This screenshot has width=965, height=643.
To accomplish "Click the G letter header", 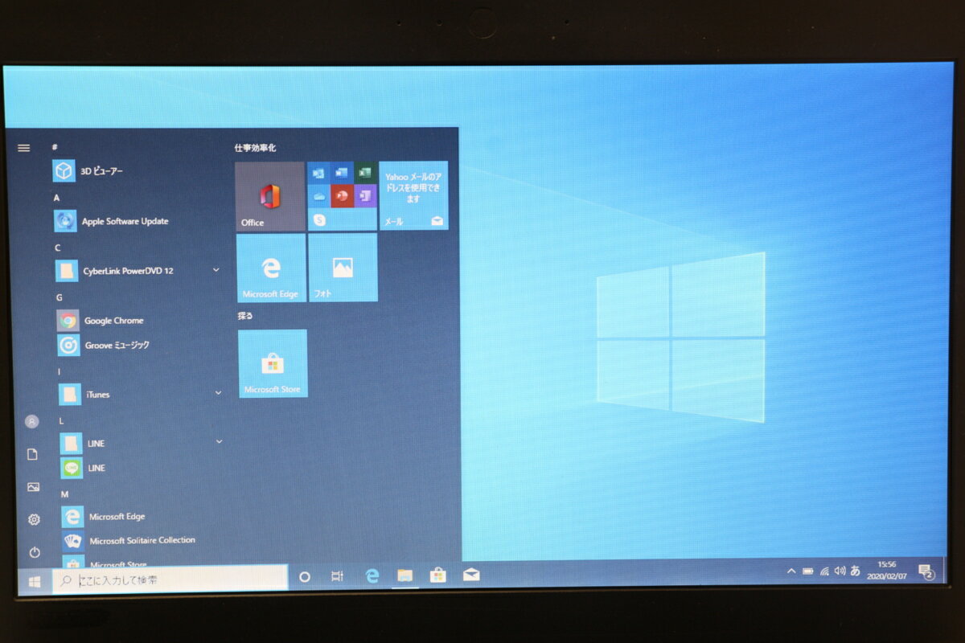I will [x=59, y=297].
